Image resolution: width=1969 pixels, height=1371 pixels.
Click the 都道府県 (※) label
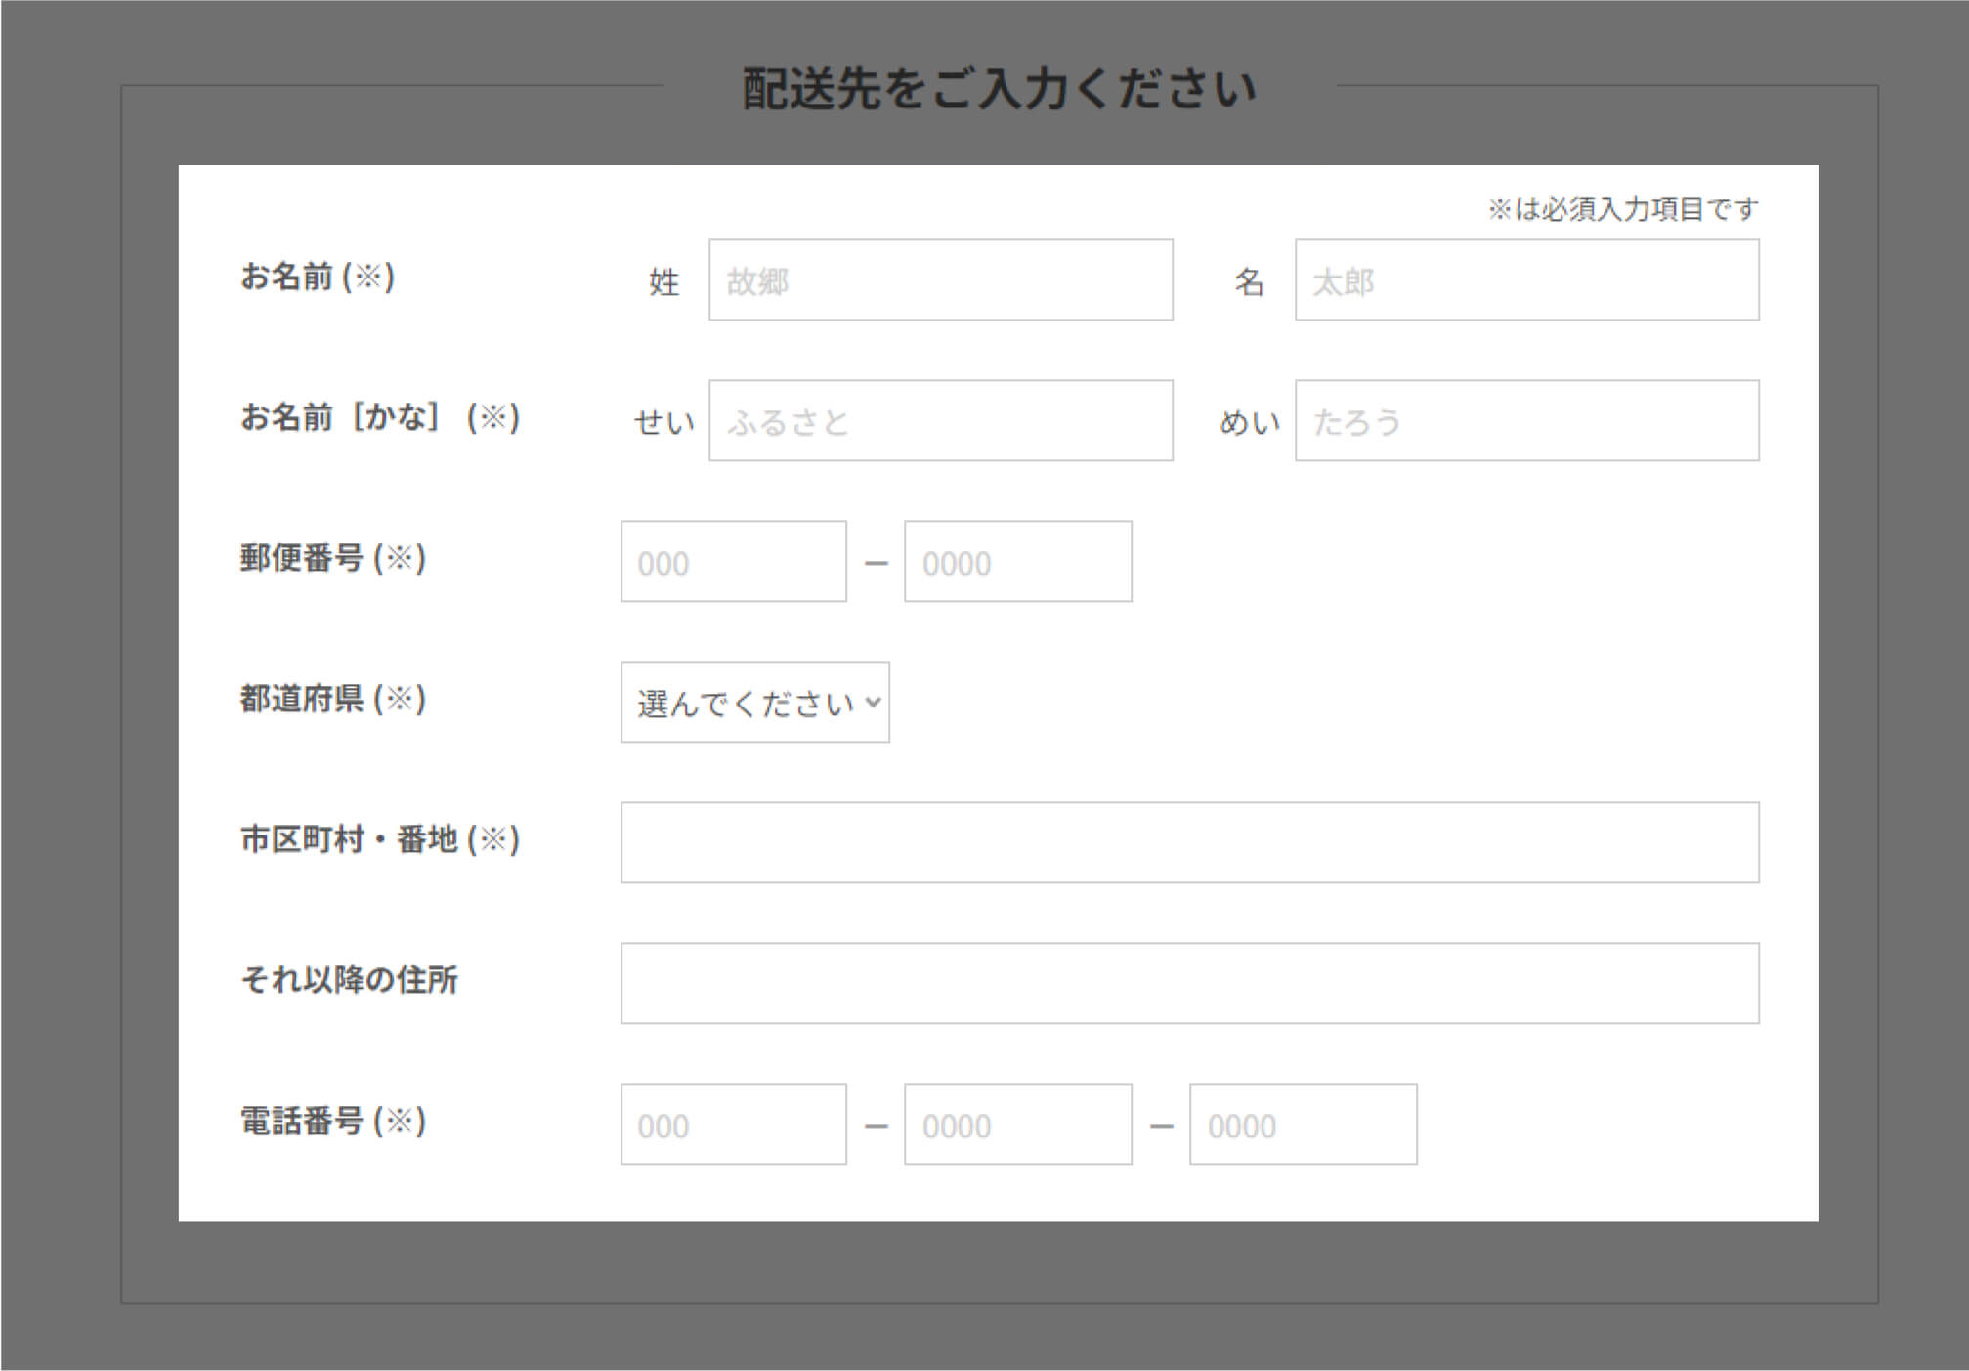tap(333, 699)
